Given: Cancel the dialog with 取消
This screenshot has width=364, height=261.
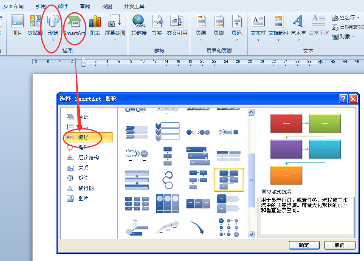Looking at the screenshot, I should click(x=340, y=245).
